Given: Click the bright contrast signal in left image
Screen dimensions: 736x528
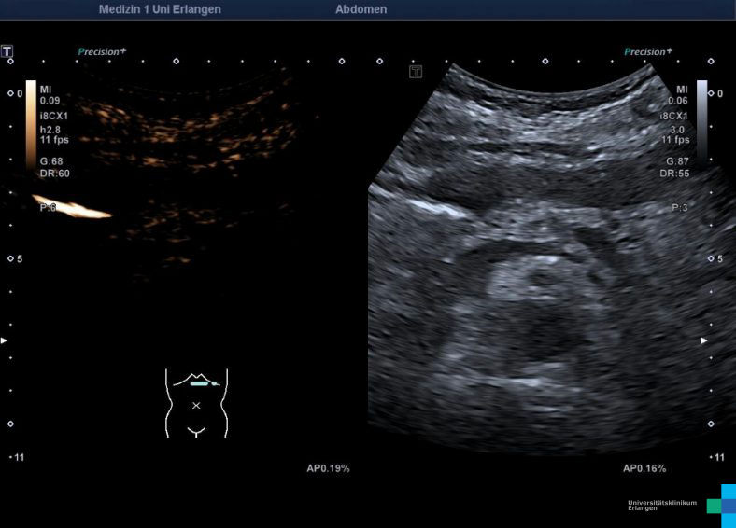Looking at the screenshot, I should [73, 207].
